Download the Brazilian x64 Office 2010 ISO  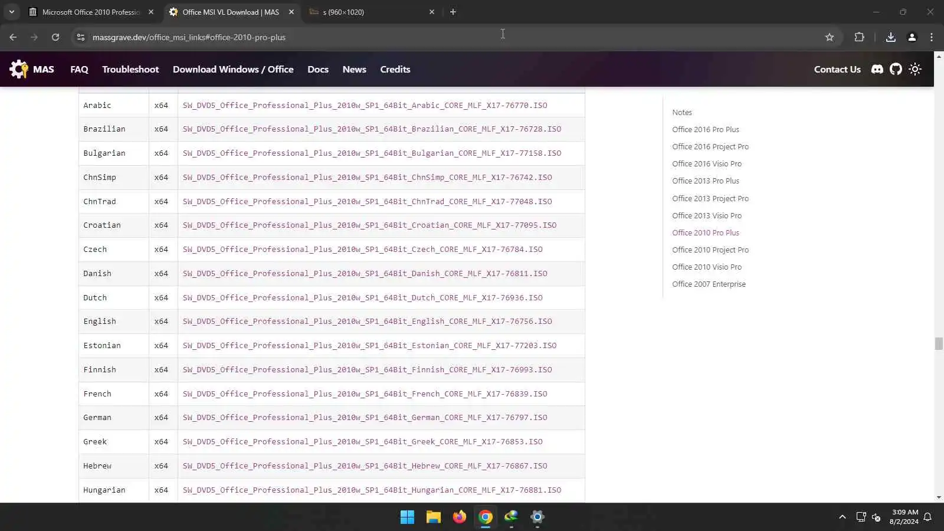[x=372, y=129]
